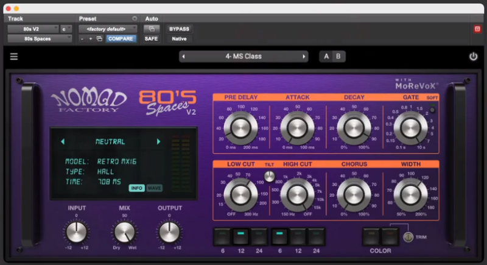
Task: Click the MIX dry/wet knob
Action: [124, 232]
